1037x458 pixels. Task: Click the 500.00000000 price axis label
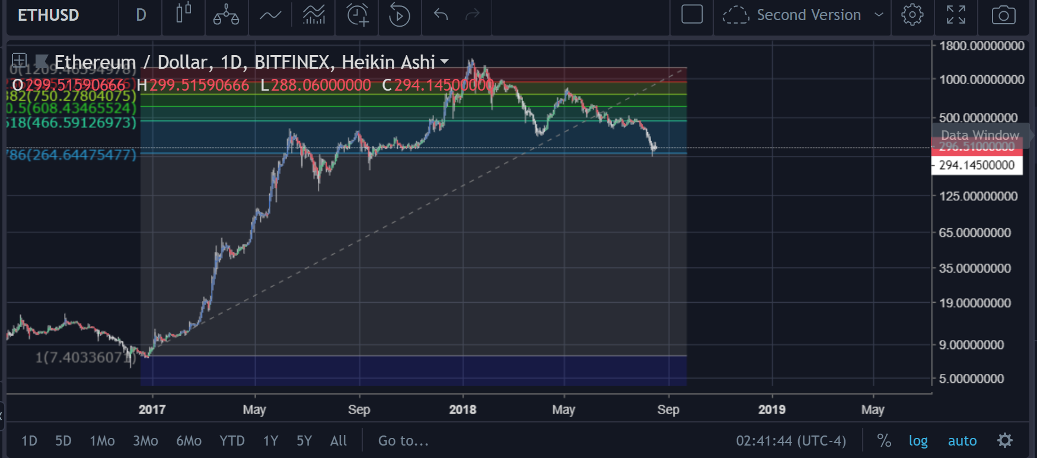click(x=978, y=117)
